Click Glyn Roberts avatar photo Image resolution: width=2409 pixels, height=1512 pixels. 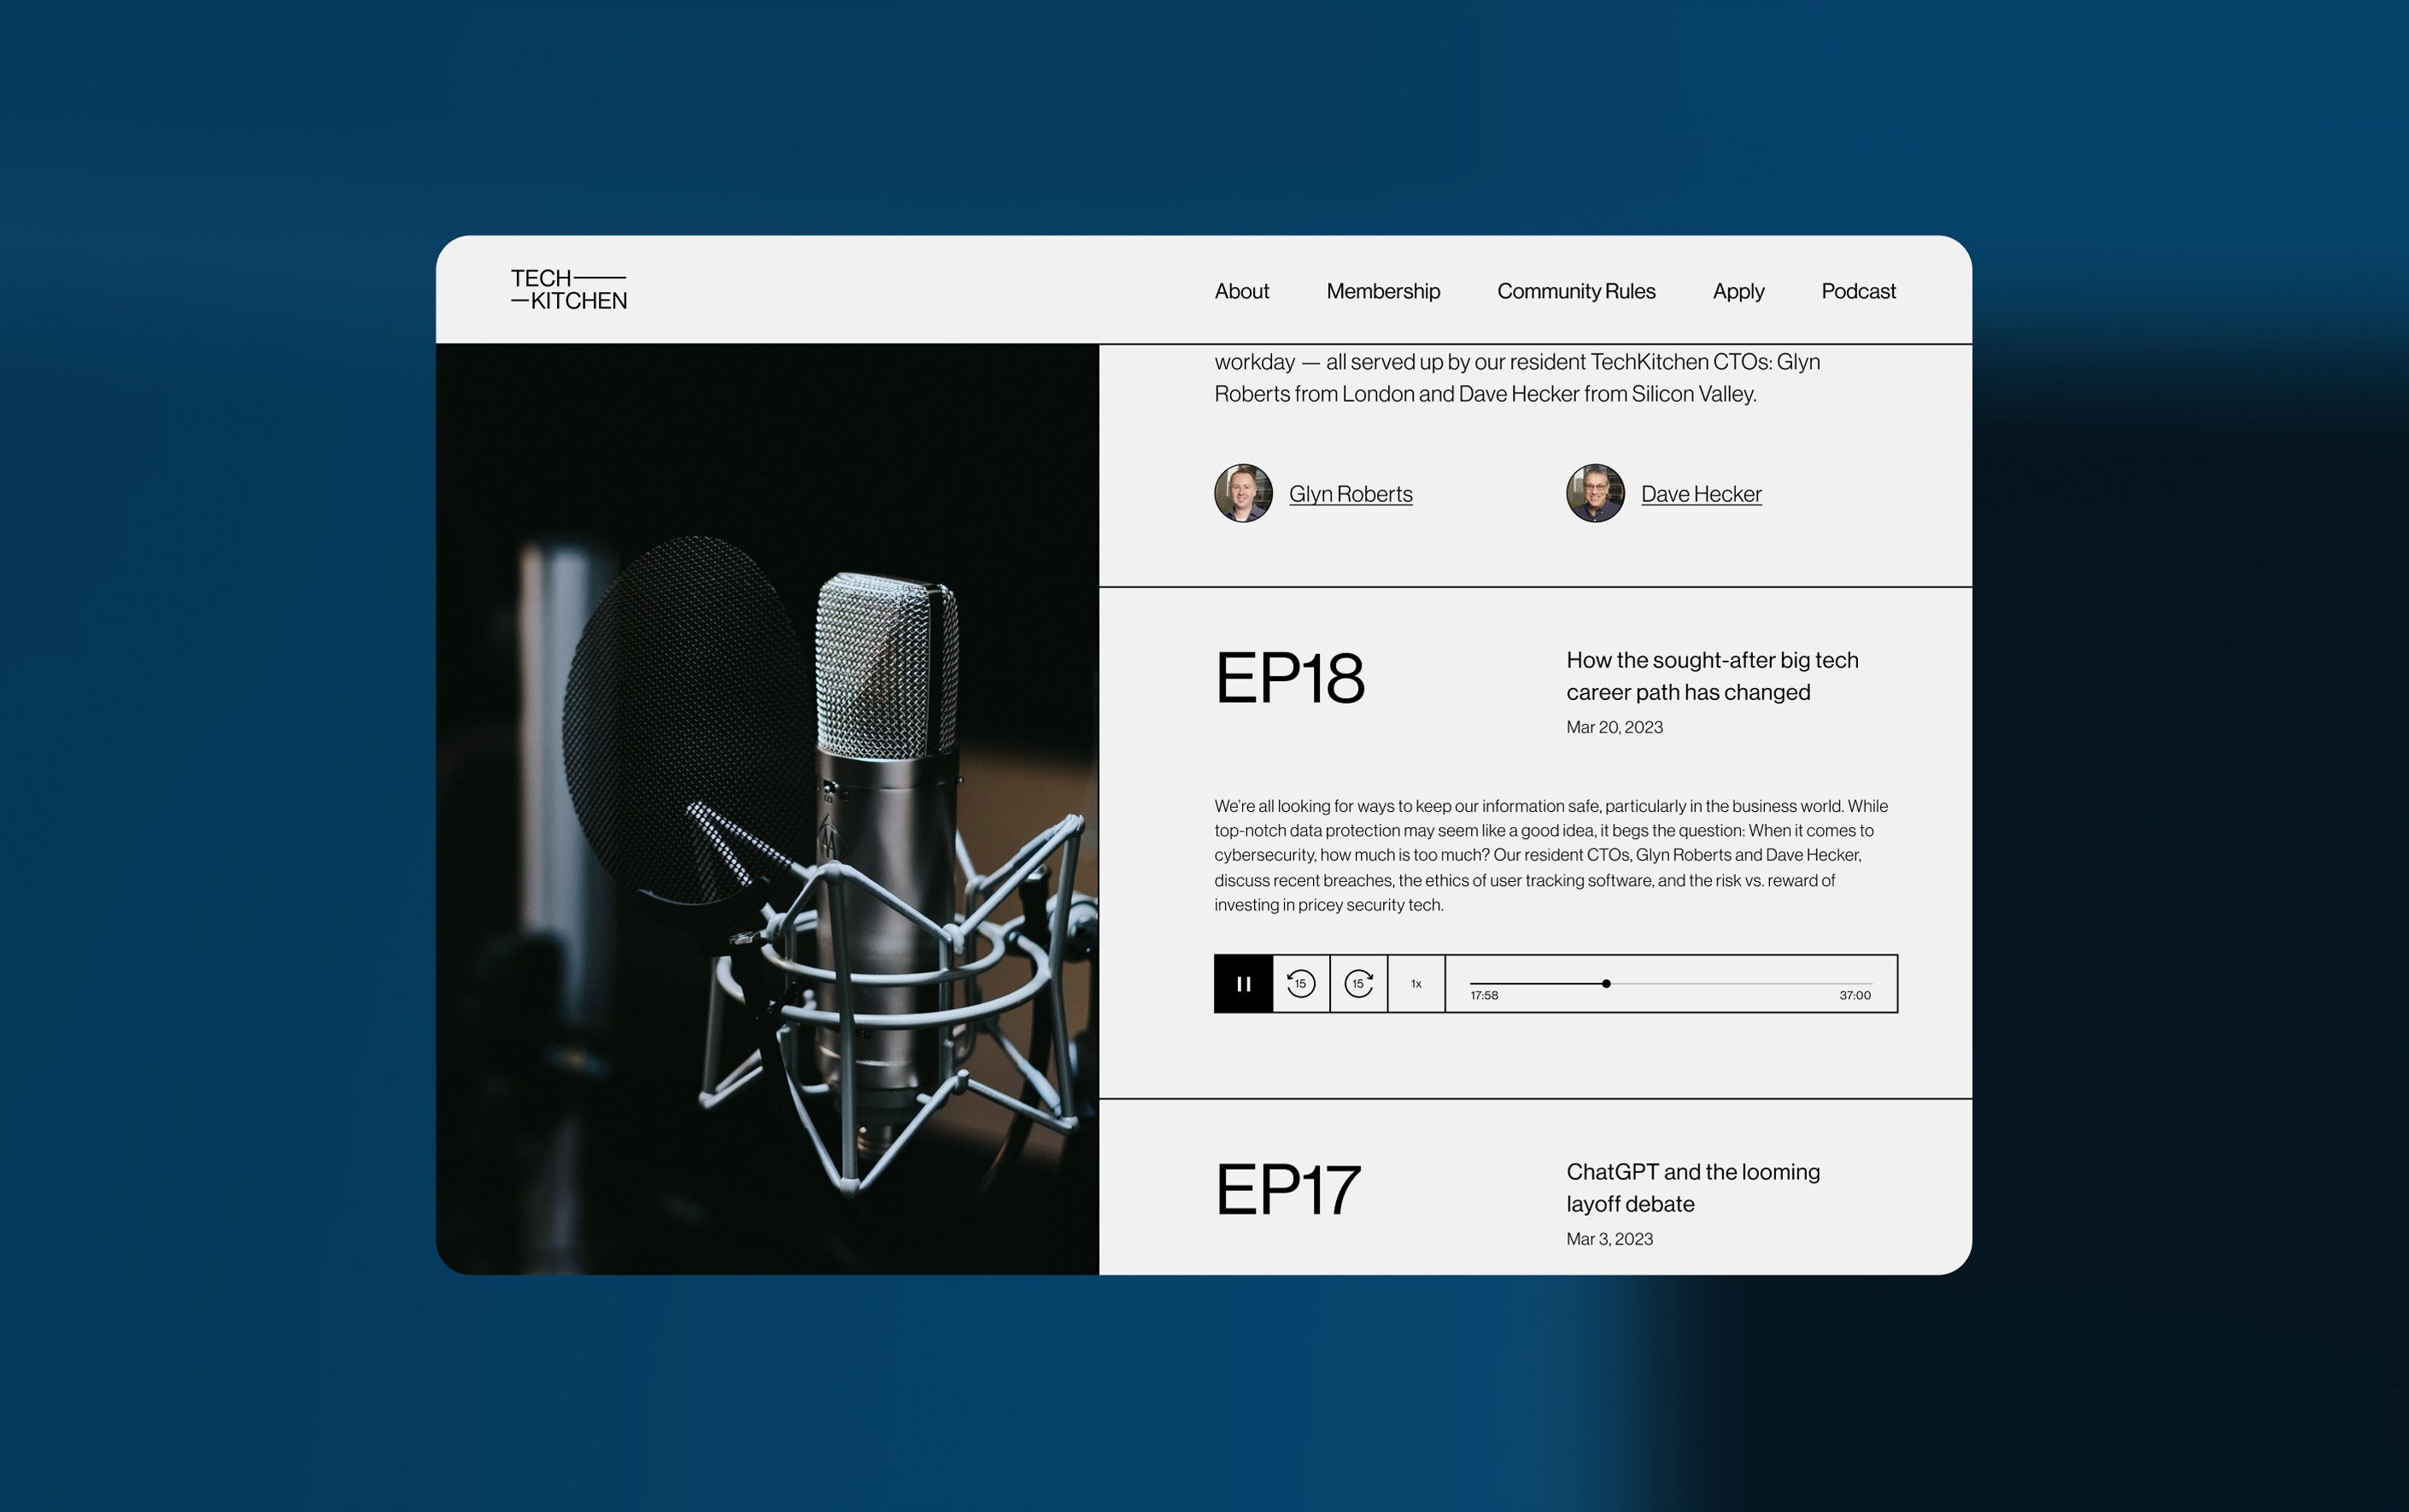[x=1244, y=493]
